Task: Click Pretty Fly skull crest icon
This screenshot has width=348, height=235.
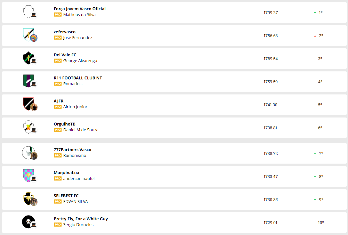Action: 28,222
